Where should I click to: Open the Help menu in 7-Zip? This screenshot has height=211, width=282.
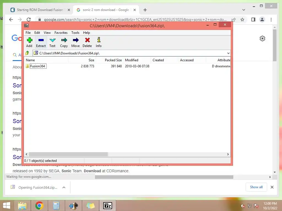pyautogui.click(x=86, y=33)
